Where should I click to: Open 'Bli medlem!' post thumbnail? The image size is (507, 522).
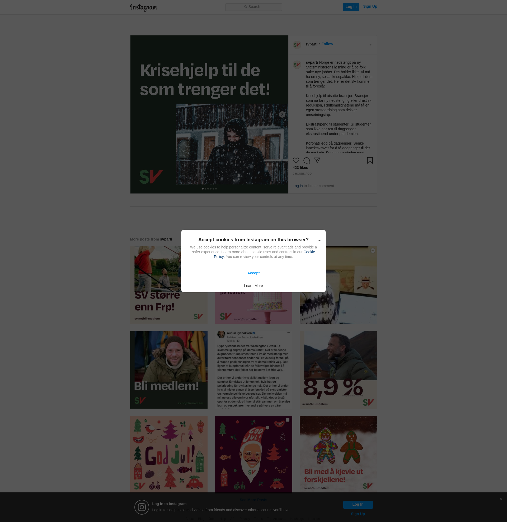pyautogui.click(x=168, y=370)
